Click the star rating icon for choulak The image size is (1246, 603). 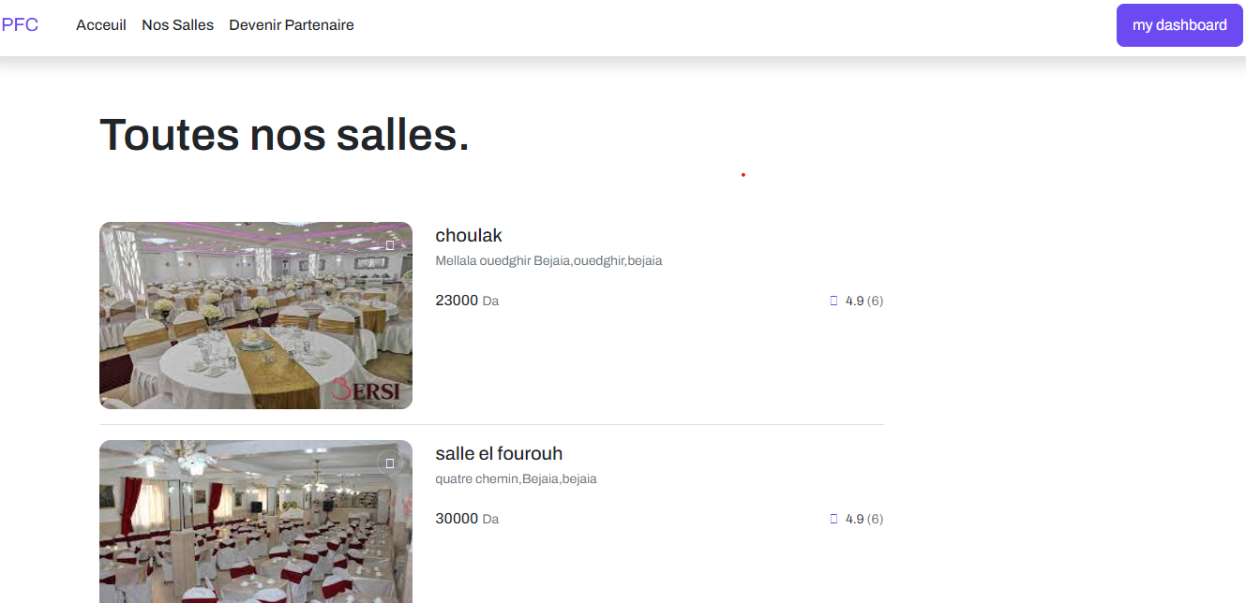[x=833, y=301]
